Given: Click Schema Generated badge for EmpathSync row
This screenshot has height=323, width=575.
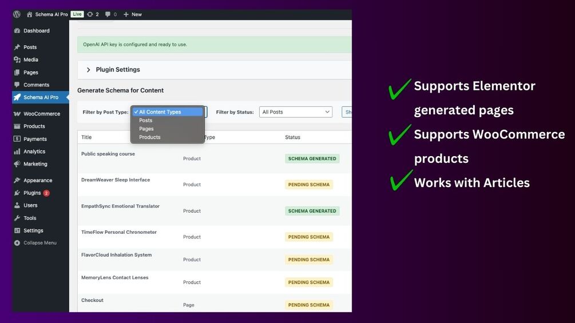Looking at the screenshot, I should [312, 211].
